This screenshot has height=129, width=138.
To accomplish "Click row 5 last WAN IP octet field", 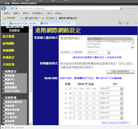I will 96,108.
